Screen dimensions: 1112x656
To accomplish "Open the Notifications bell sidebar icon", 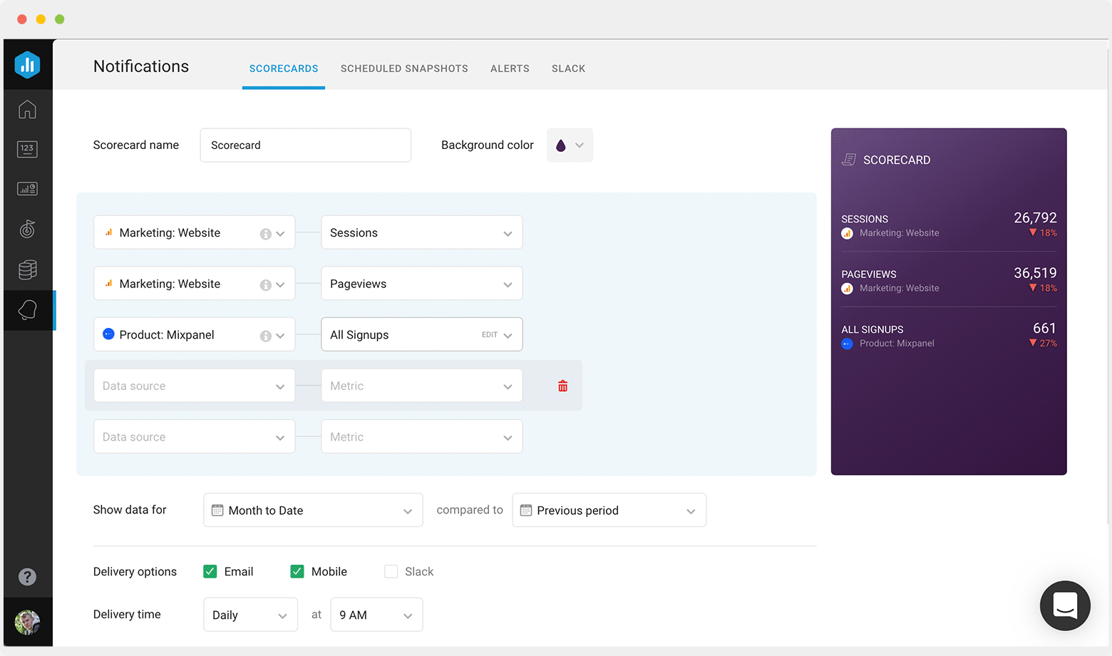I will 27,310.
